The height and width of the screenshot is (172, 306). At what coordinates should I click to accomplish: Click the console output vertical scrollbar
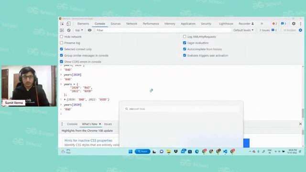[x=303, y=113]
